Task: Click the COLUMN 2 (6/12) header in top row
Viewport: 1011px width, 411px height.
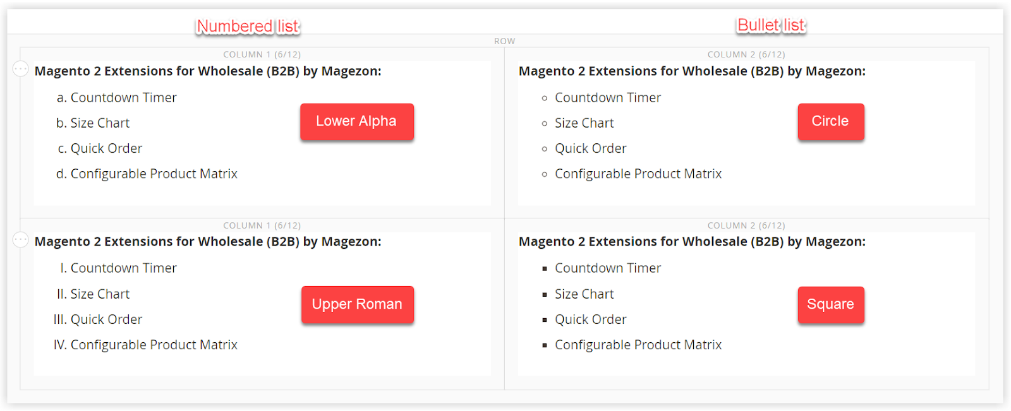Action: click(746, 54)
